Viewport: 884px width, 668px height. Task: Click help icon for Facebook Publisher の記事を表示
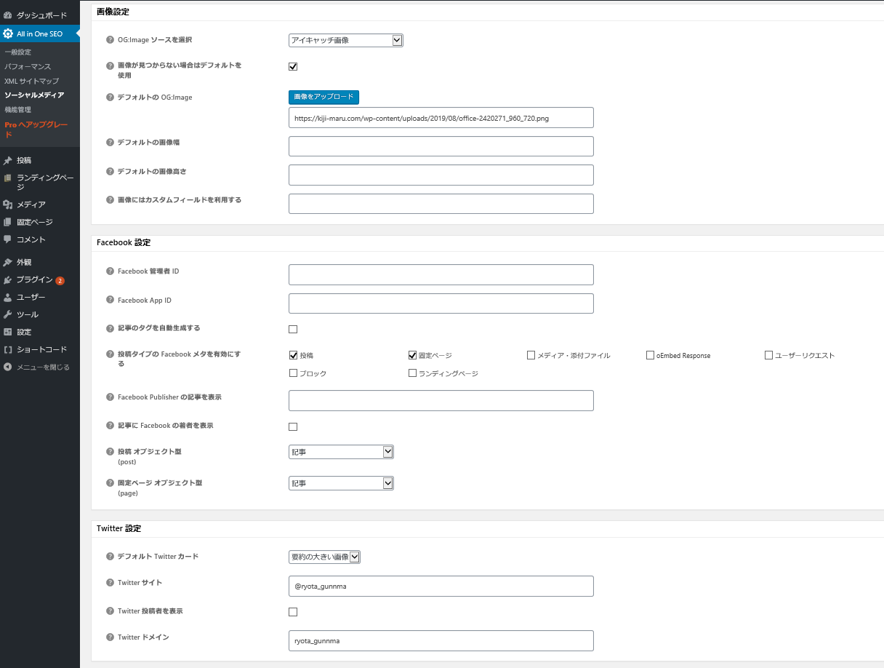tap(110, 397)
